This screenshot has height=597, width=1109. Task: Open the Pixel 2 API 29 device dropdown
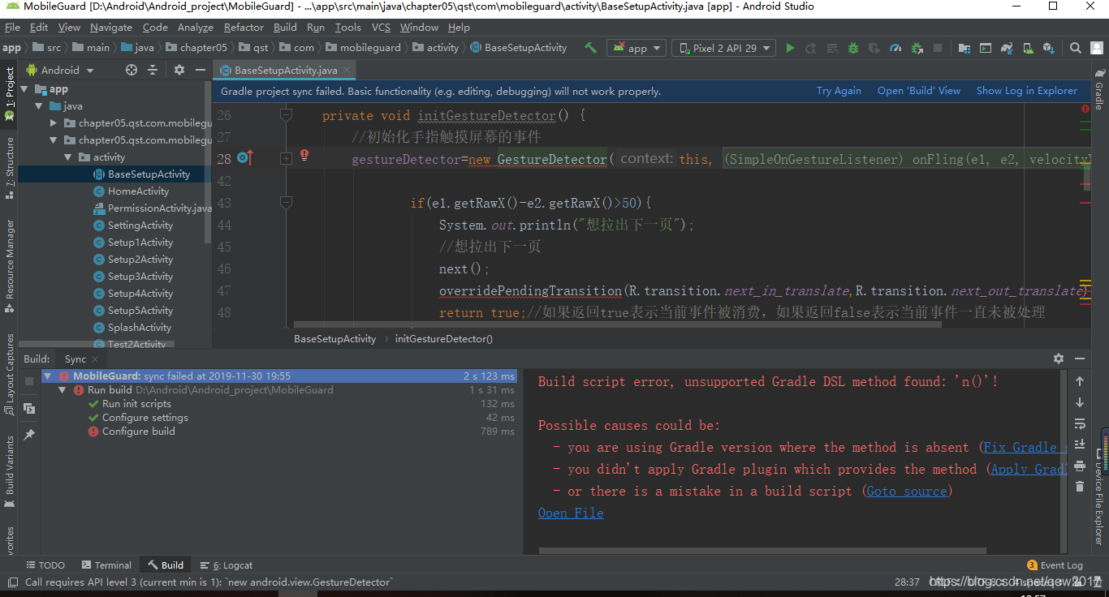click(723, 48)
